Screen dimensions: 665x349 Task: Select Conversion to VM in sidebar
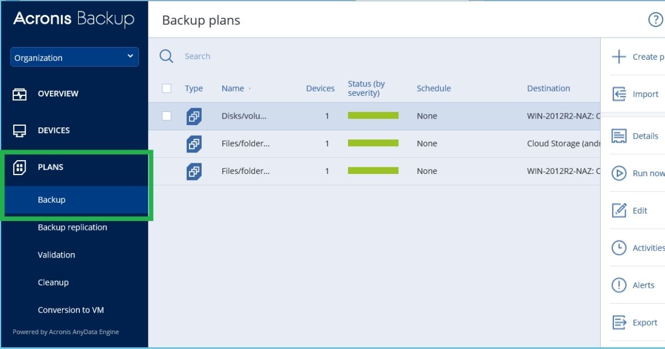[x=70, y=310]
